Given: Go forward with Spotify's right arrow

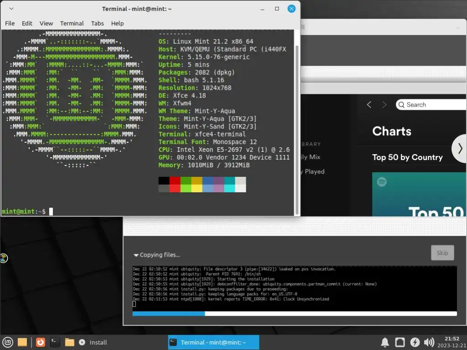Looking at the screenshot, I should [384, 104].
